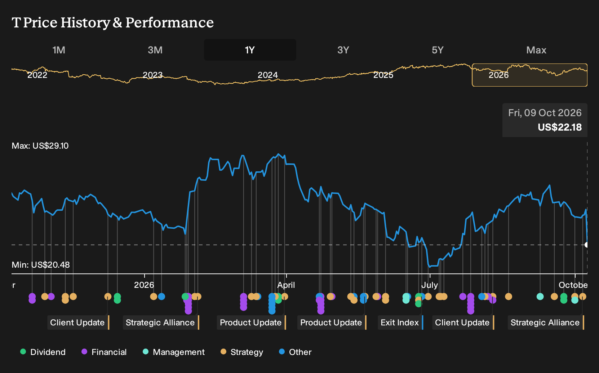This screenshot has height=373, width=599.
Task: Toggle the Strategy legend filter
Action: (242, 352)
